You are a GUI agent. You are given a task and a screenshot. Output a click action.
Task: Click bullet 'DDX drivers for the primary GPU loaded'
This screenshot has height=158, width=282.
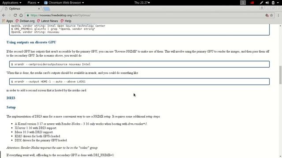click(x=41, y=140)
